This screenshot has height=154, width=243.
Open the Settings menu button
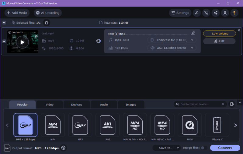pyautogui.click(x=180, y=13)
